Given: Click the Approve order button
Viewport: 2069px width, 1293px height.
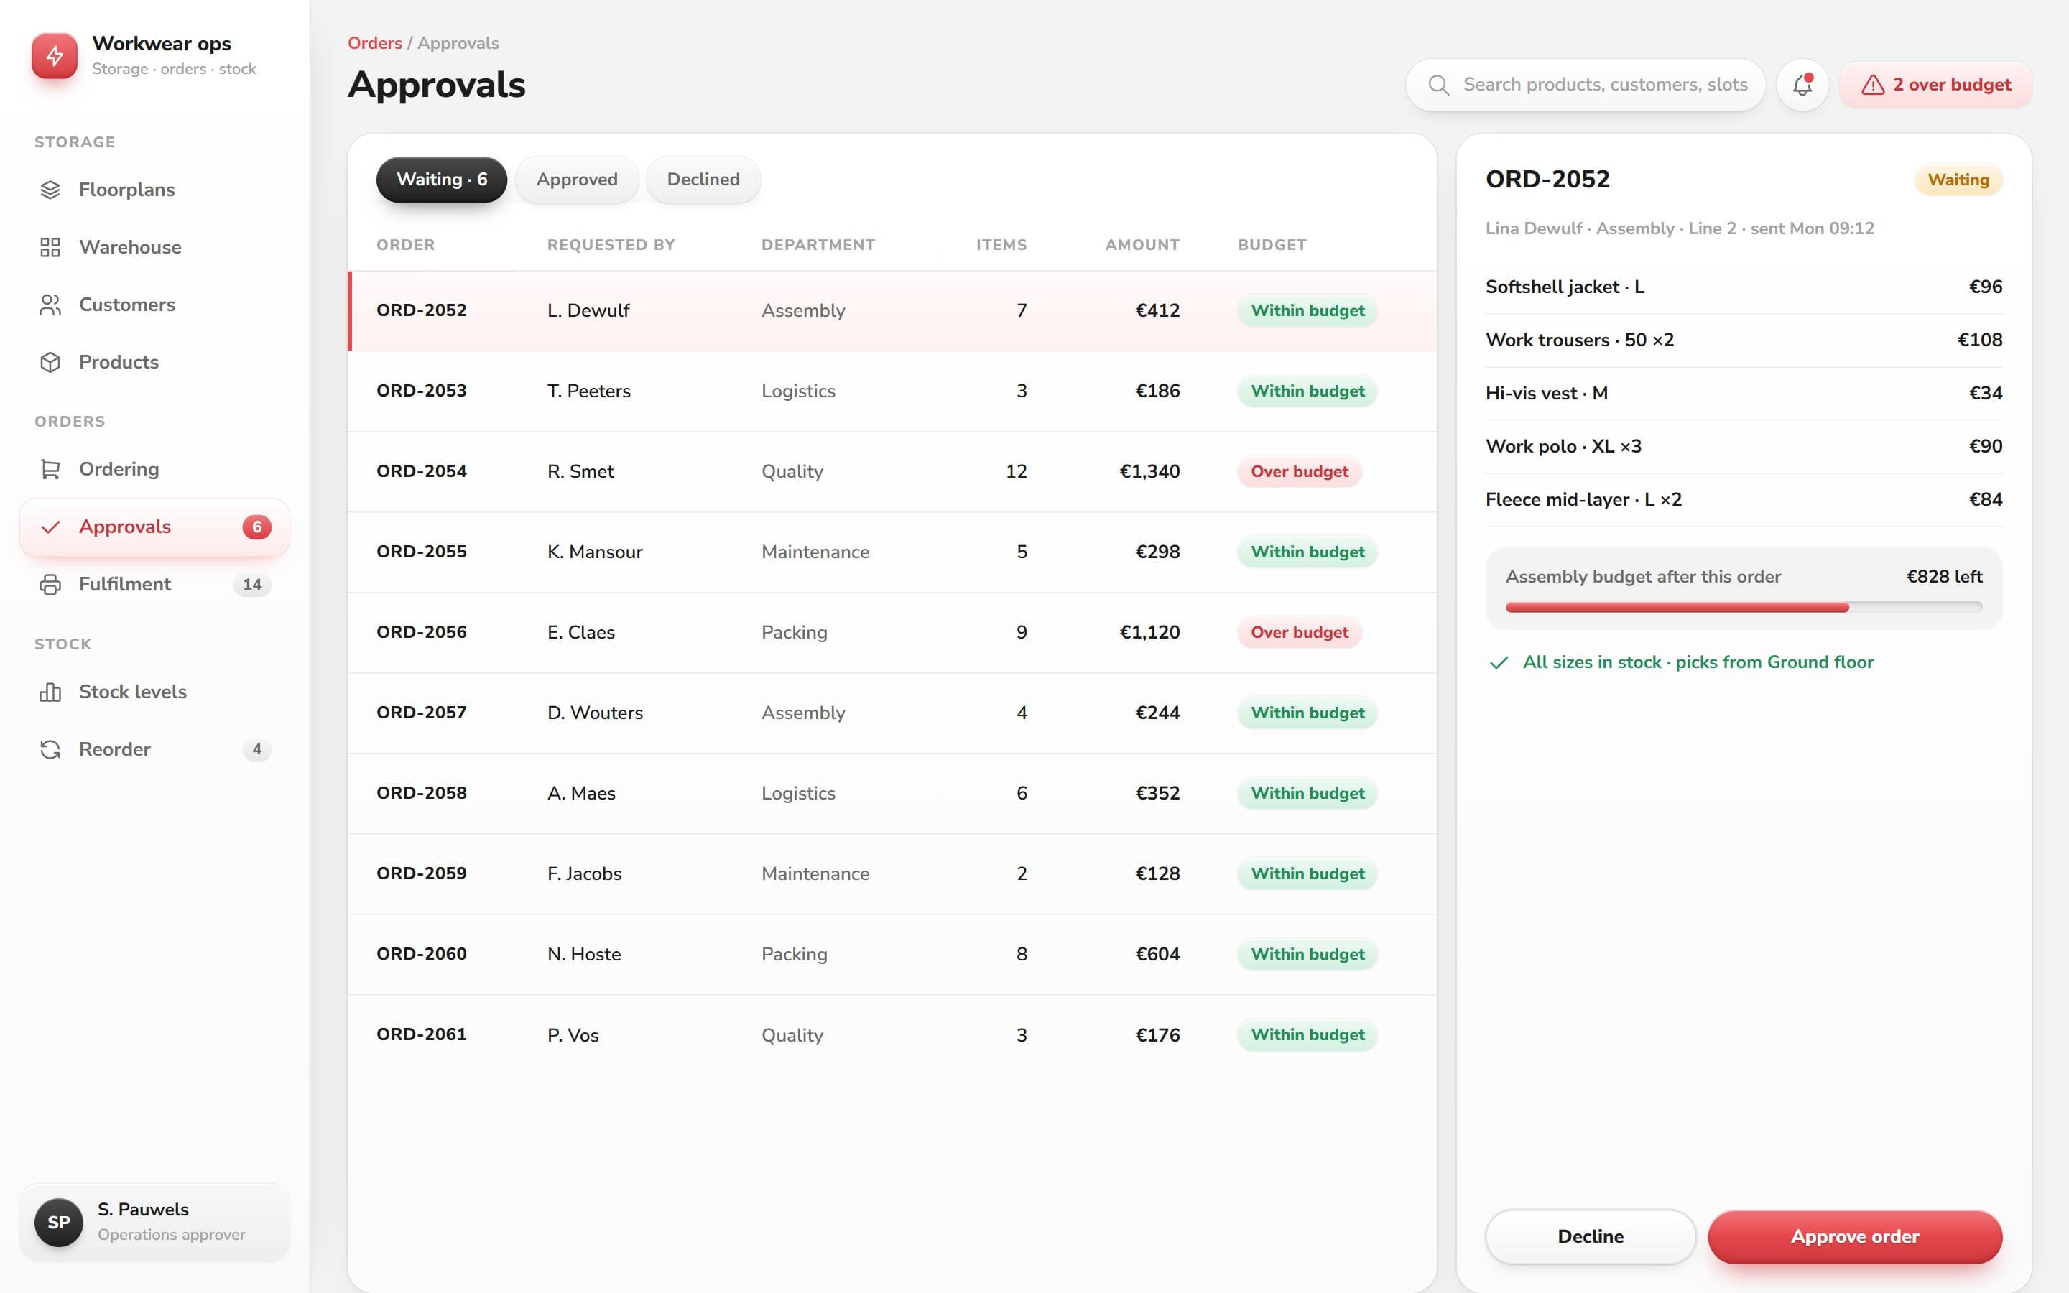Looking at the screenshot, I should pyautogui.click(x=1854, y=1236).
